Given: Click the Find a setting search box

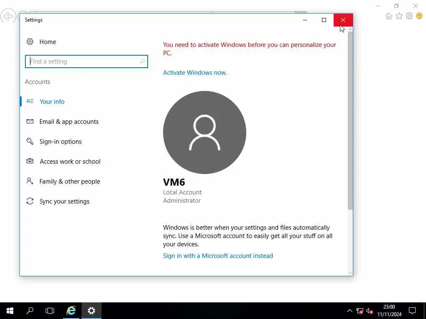Looking at the screenshot, I should 87,61.
